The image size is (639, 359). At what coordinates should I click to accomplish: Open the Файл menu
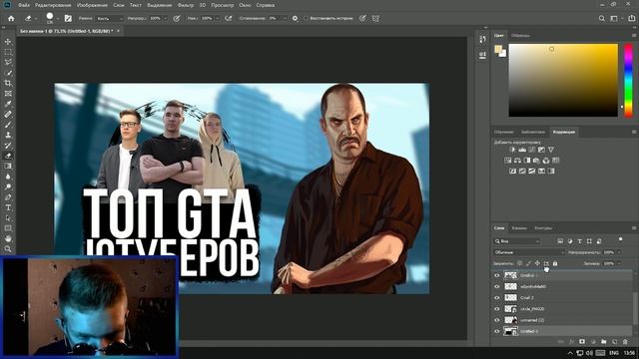tap(24, 5)
